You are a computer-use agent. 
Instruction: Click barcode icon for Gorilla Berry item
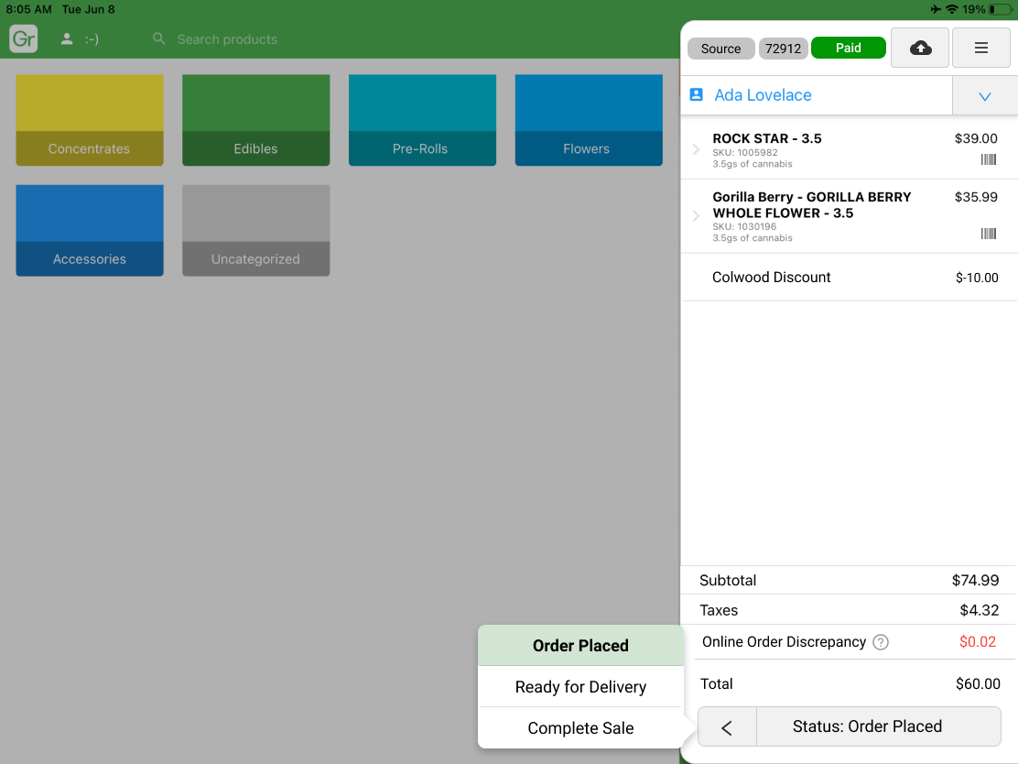coord(988,234)
